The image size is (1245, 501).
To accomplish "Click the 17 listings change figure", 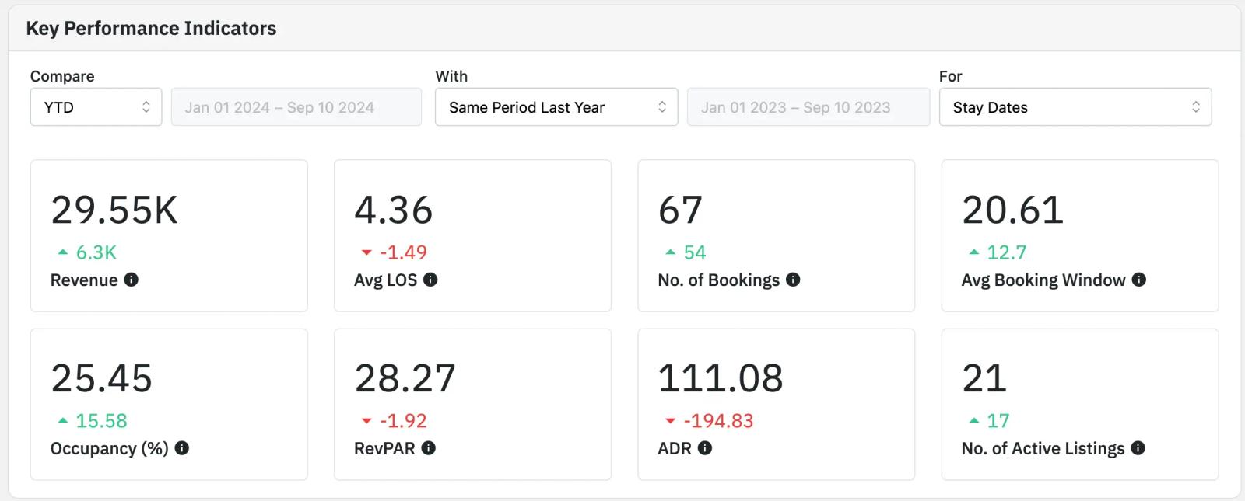I will (x=998, y=421).
